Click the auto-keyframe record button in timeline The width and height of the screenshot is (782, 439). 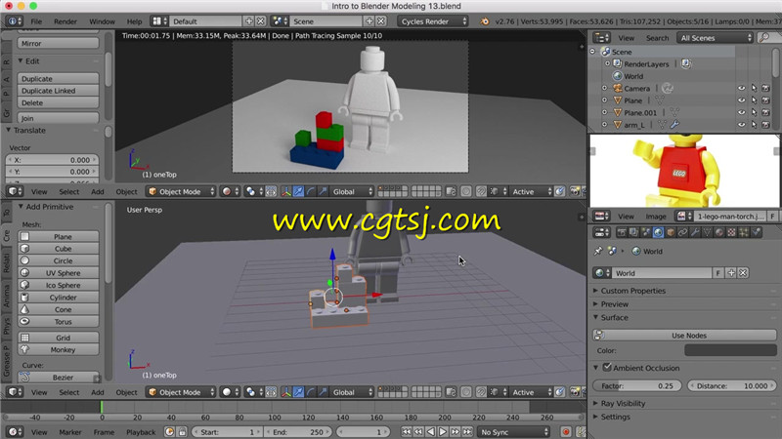[566, 432]
